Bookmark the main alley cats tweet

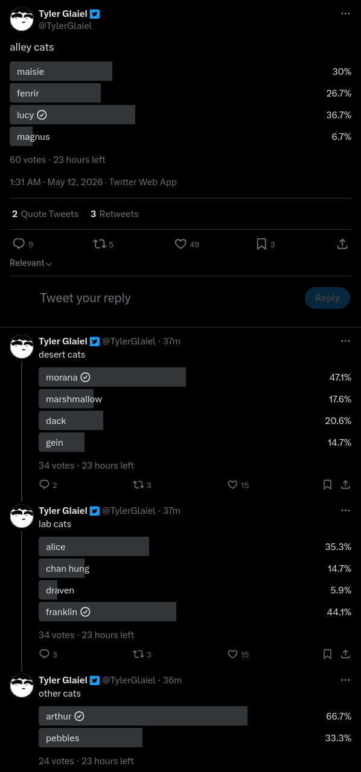point(261,244)
